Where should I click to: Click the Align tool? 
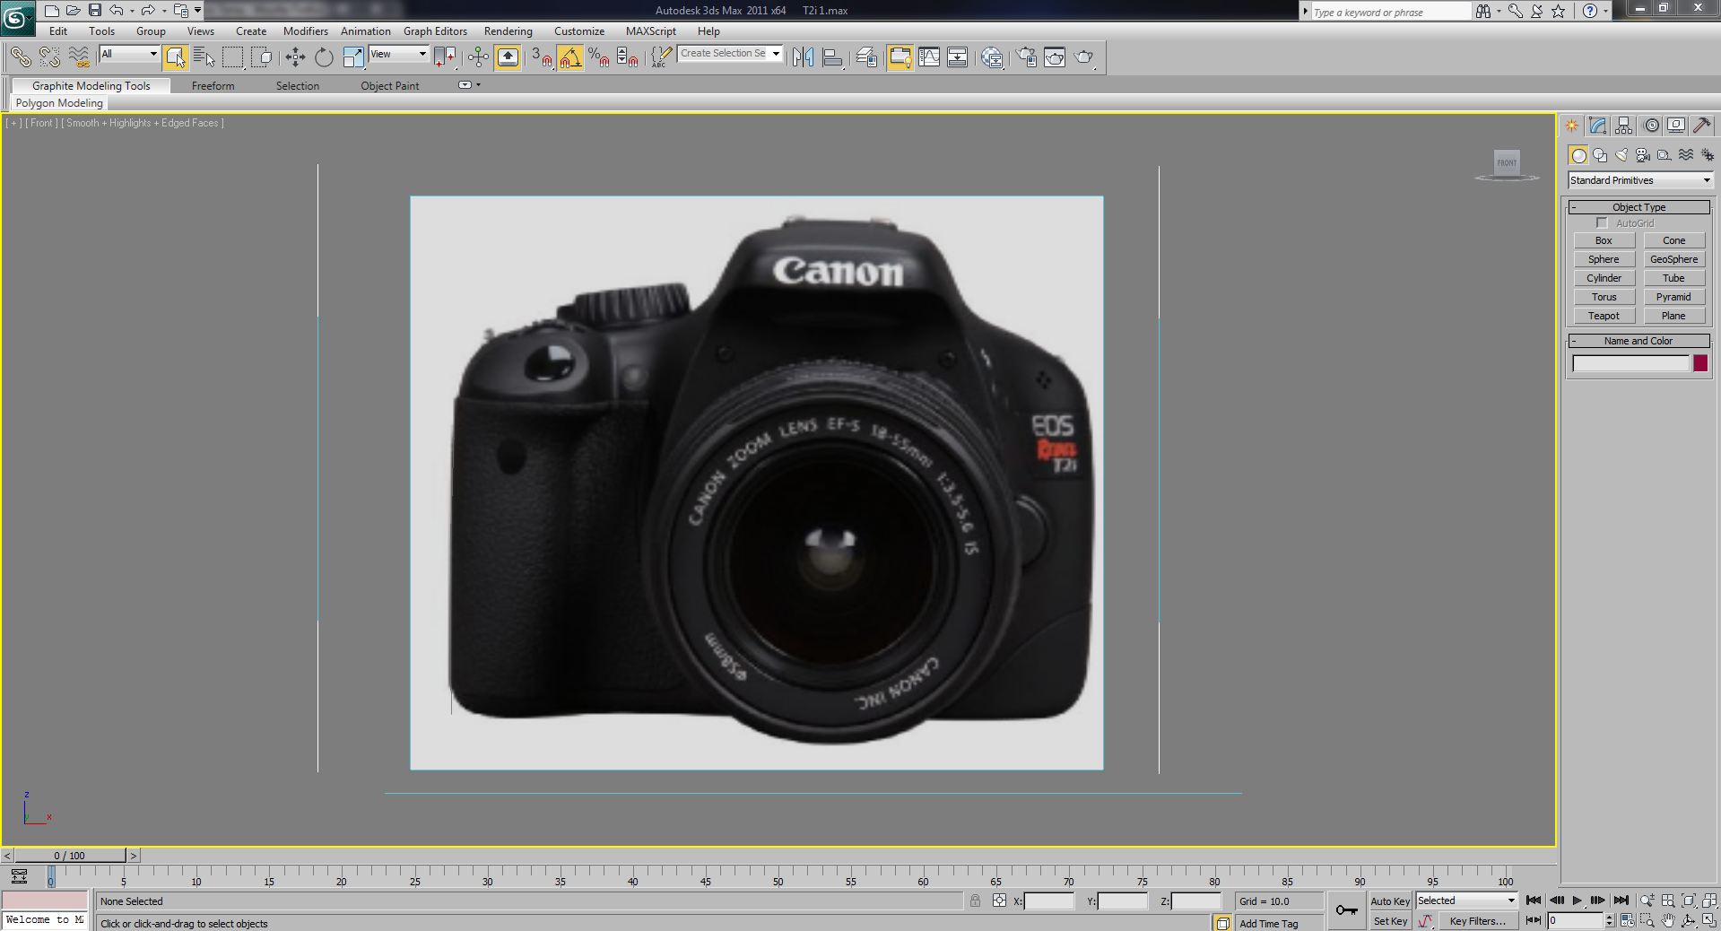pos(833,57)
